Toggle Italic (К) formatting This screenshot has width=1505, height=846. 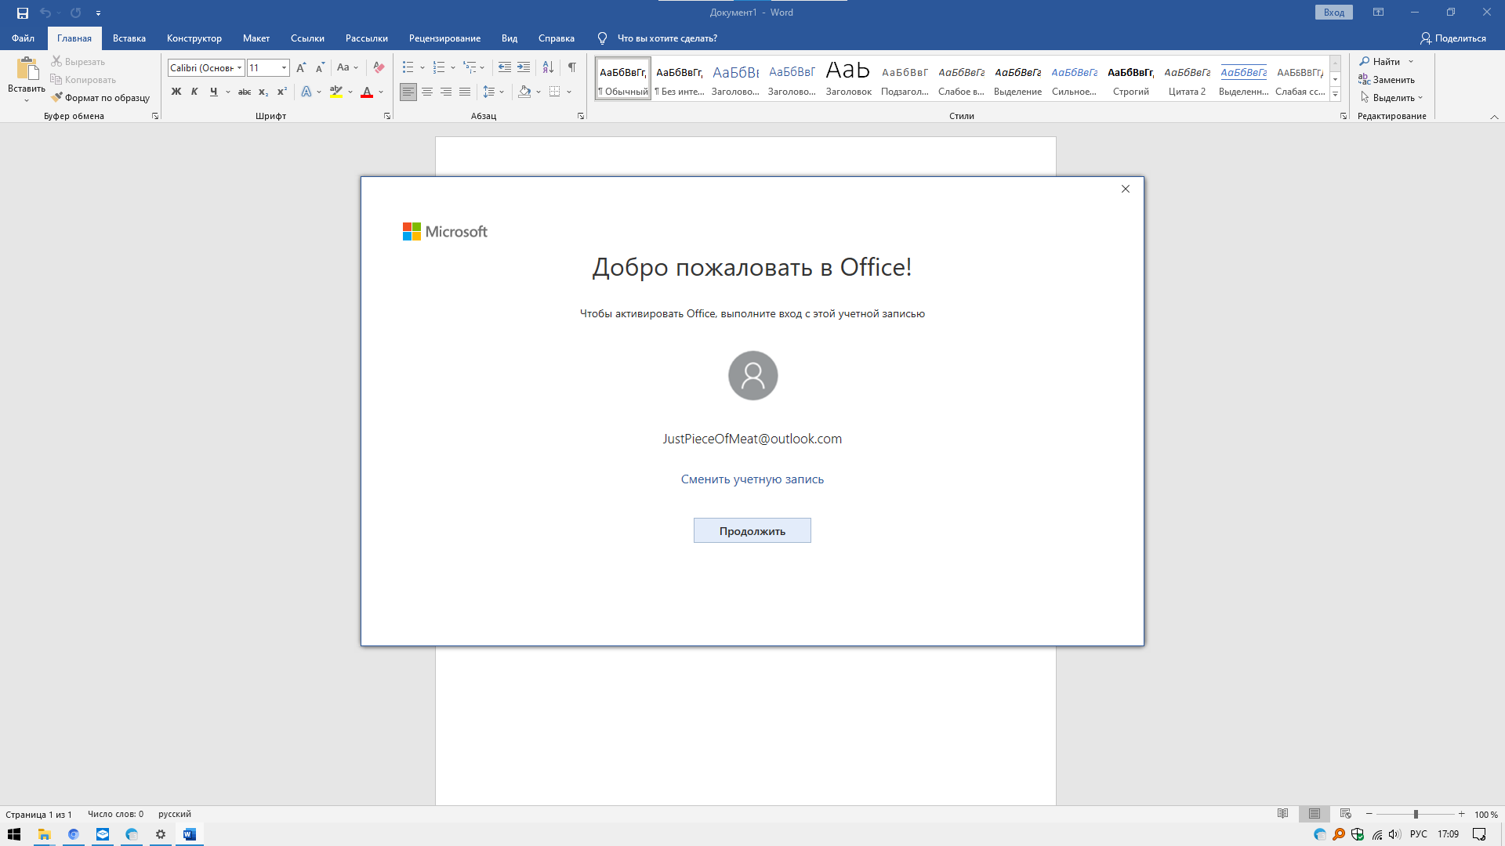[x=194, y=92]
